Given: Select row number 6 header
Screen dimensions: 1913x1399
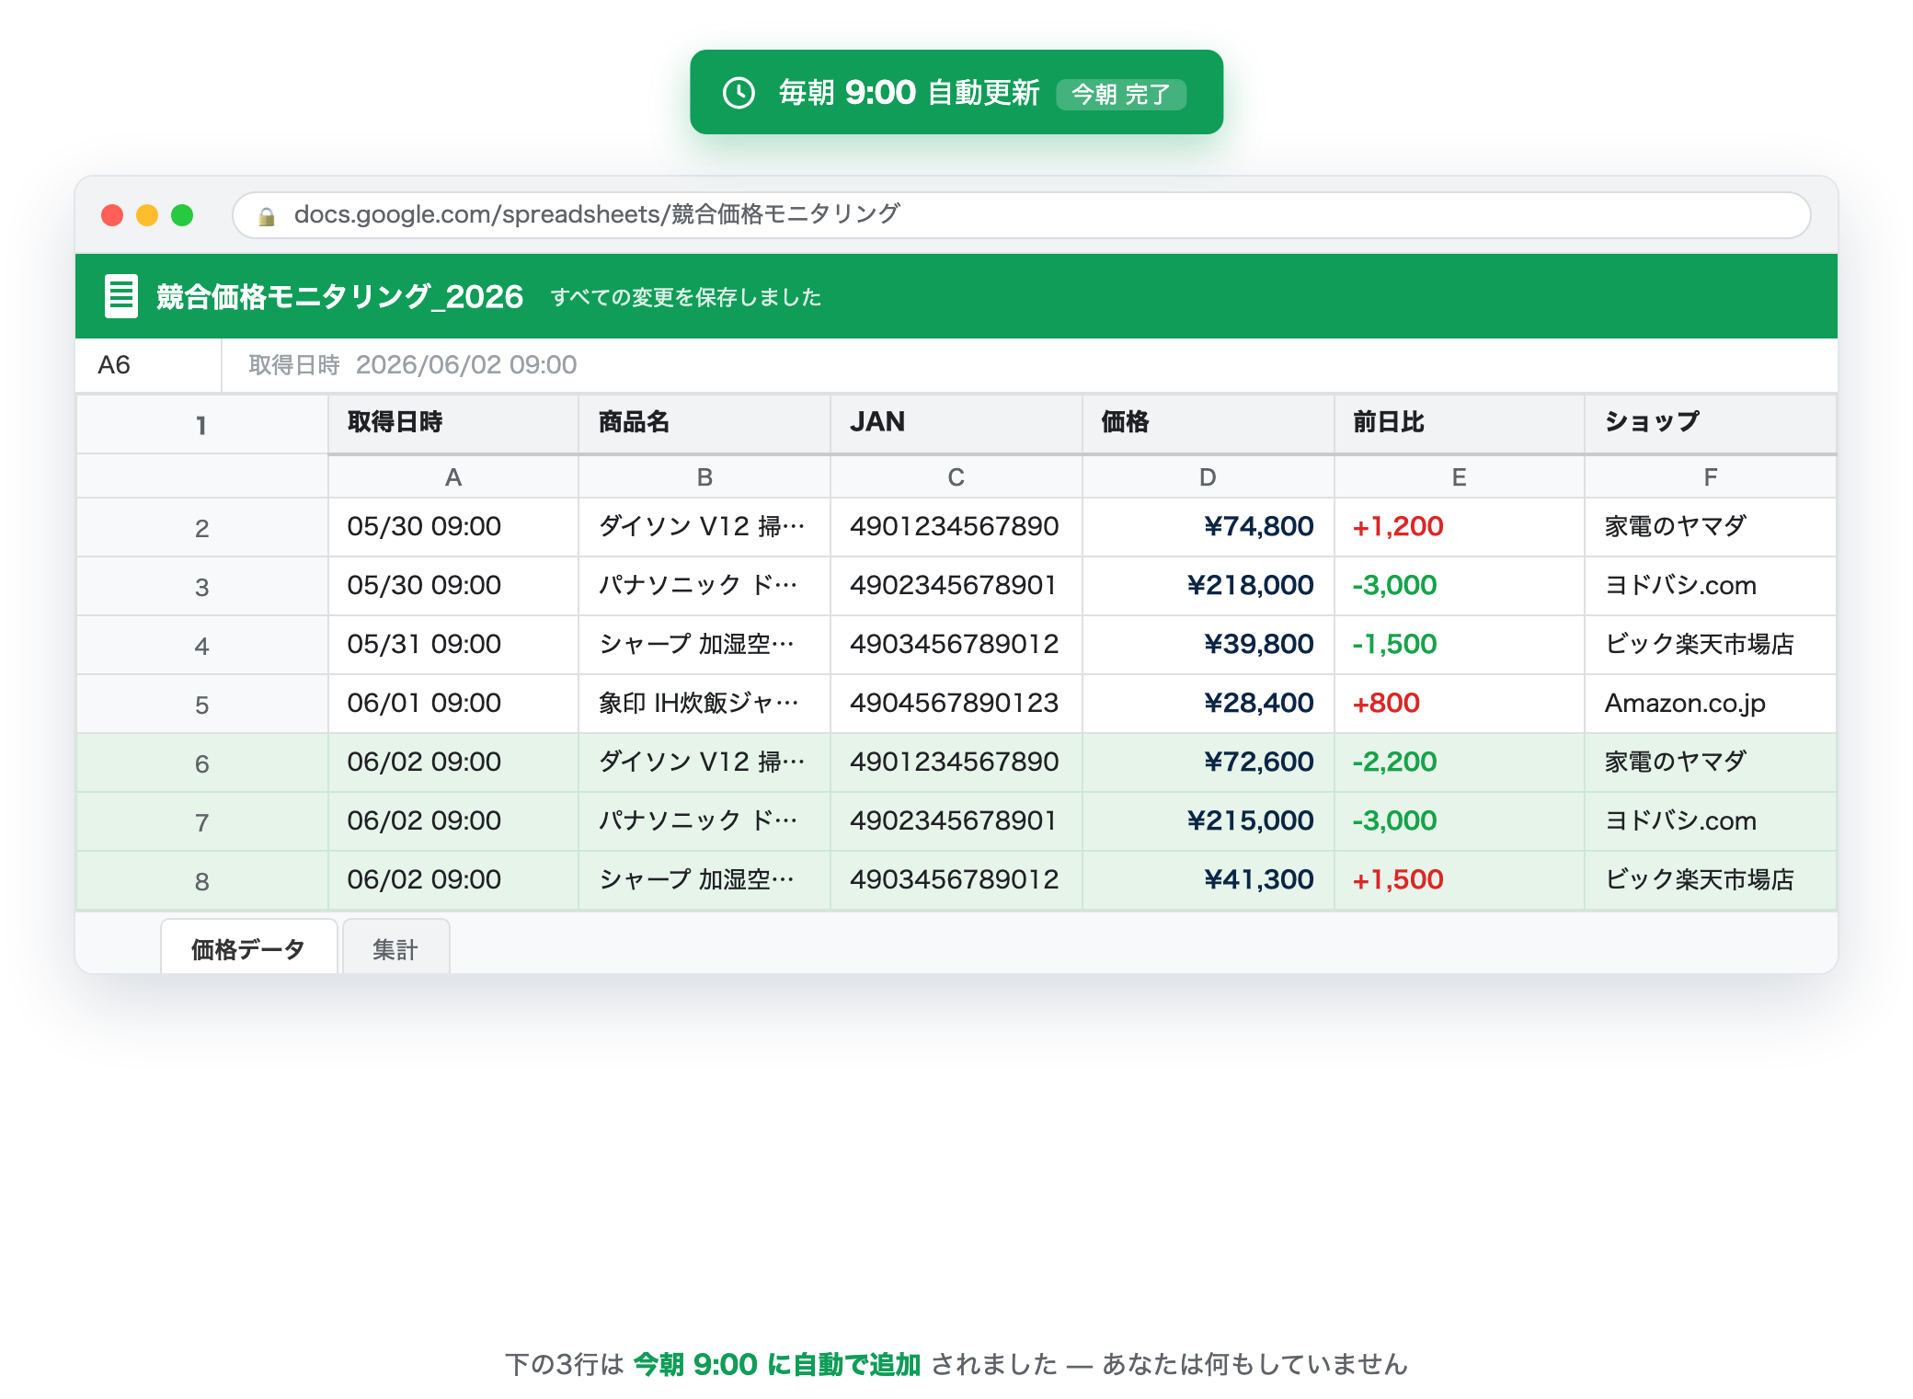Looking at the screenshot, I should (x=201, y=763).
